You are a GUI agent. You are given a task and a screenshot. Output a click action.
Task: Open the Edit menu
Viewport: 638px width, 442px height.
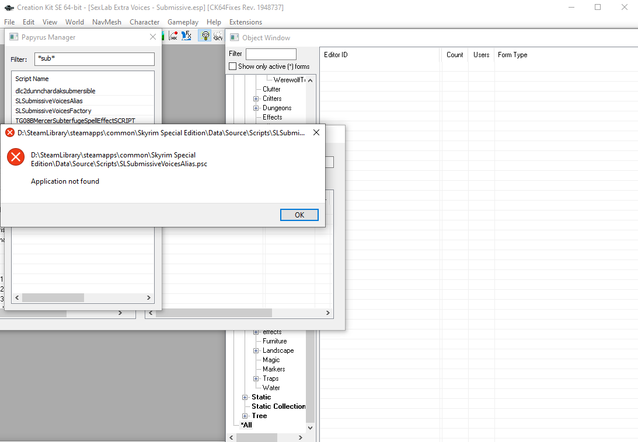tap(29, 22)
